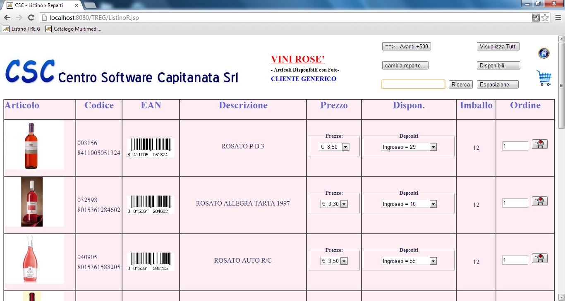The height and width of the screenshot is (301, 565).
Task: Bookmark this page with the star
Action: pos(545,18)
